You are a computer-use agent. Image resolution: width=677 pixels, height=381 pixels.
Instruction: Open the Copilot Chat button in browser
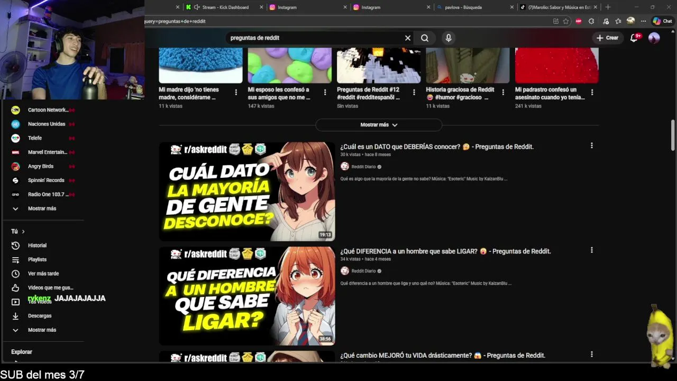click(x=662, y=21)
